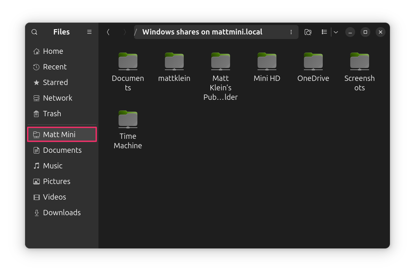This screenshot has height=276, width=415.
Task: Open Videos in sidebar
Action: [x=62, y=197]
